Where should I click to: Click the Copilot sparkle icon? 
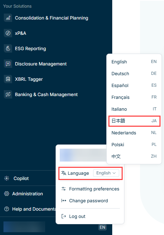pos(7,178)
